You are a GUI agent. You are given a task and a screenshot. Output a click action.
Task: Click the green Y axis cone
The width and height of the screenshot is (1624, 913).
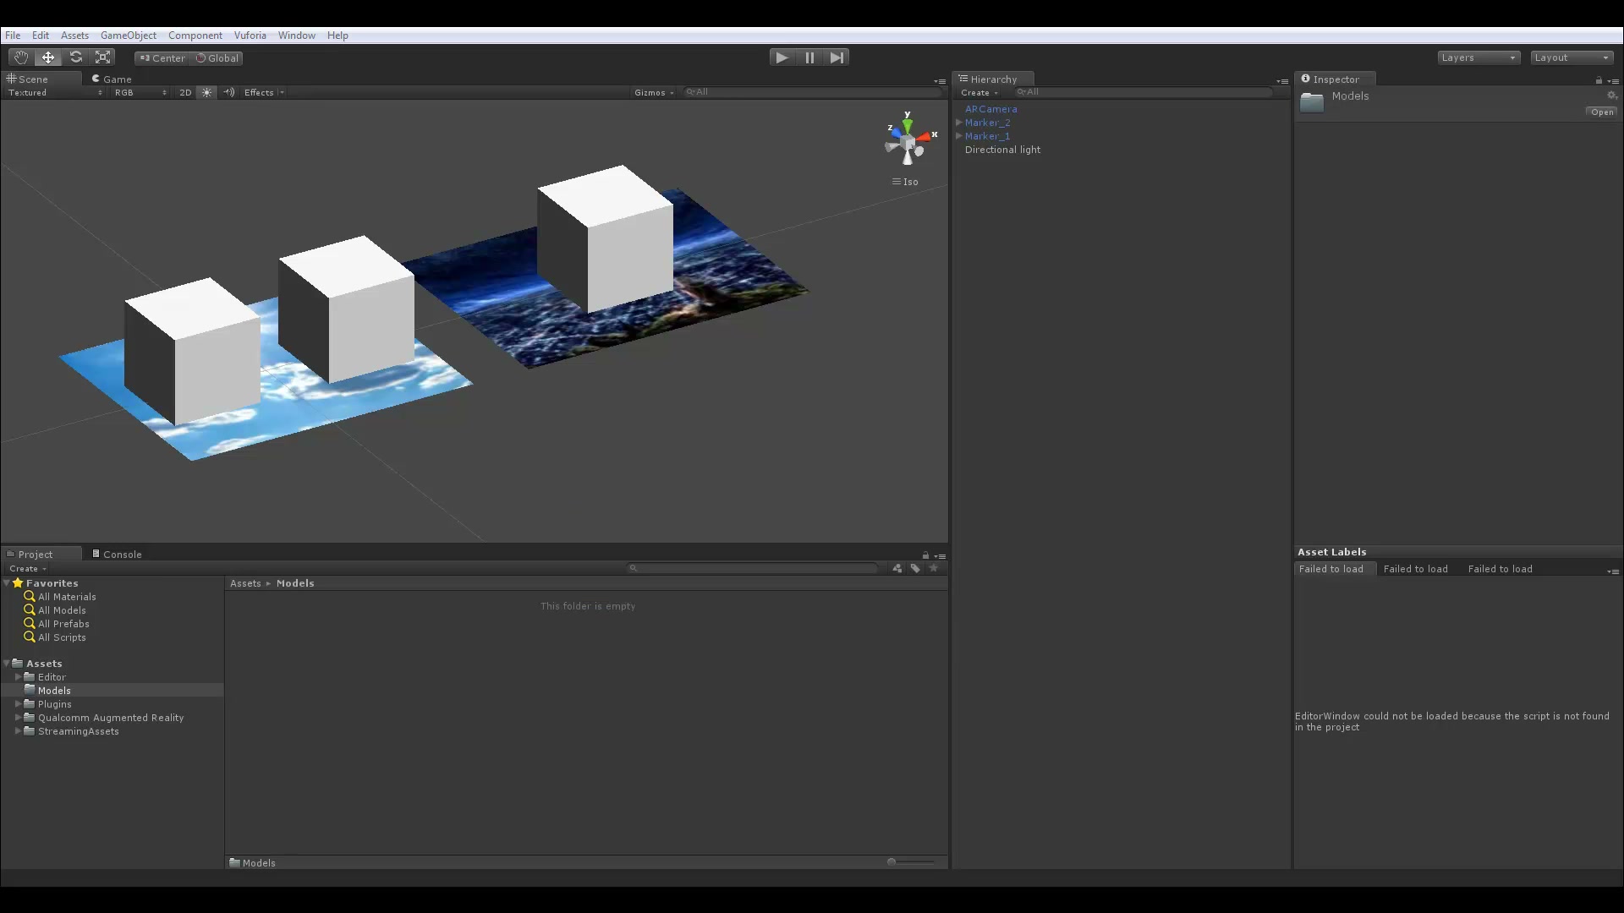pos(908,125)
